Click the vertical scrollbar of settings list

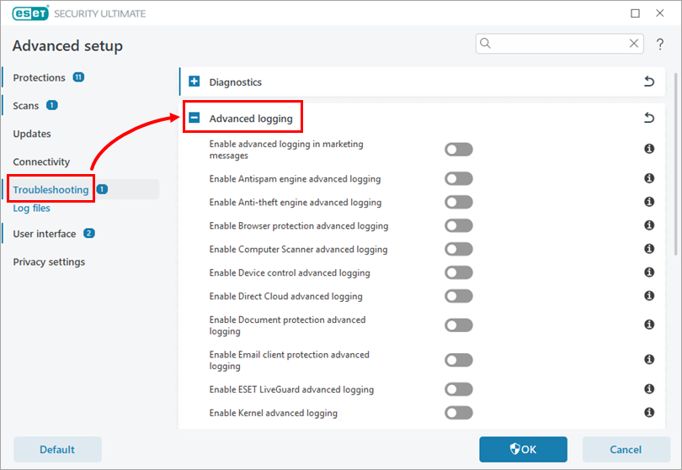coord(675,168)
